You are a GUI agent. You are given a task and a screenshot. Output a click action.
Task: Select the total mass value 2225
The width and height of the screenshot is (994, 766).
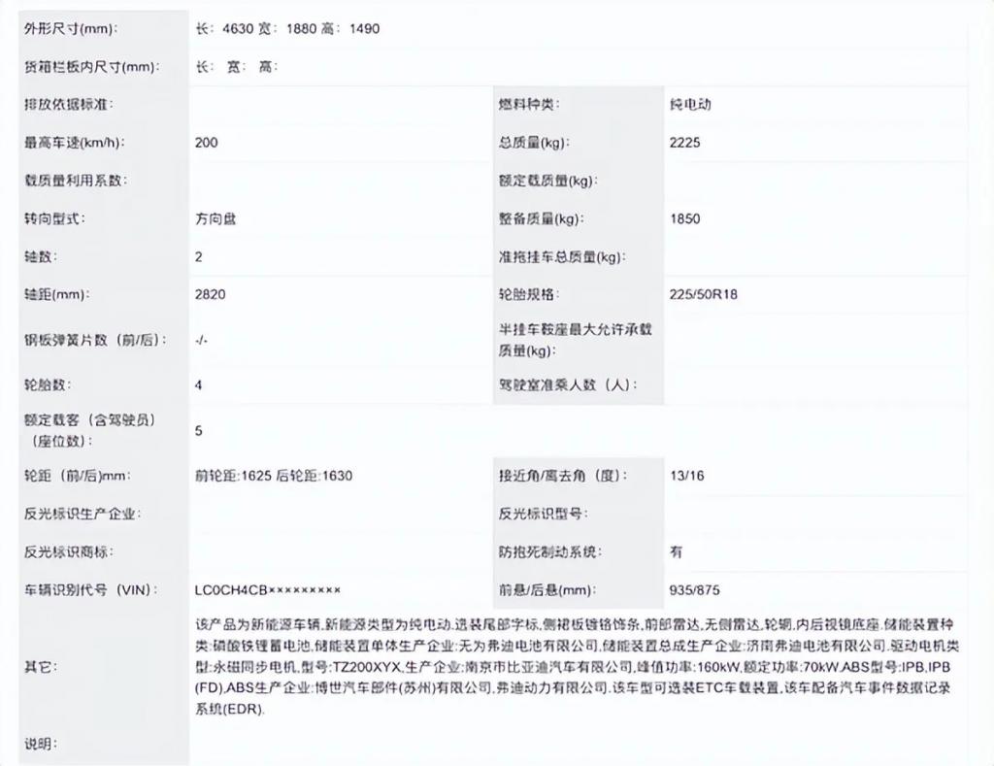point(684,143)
